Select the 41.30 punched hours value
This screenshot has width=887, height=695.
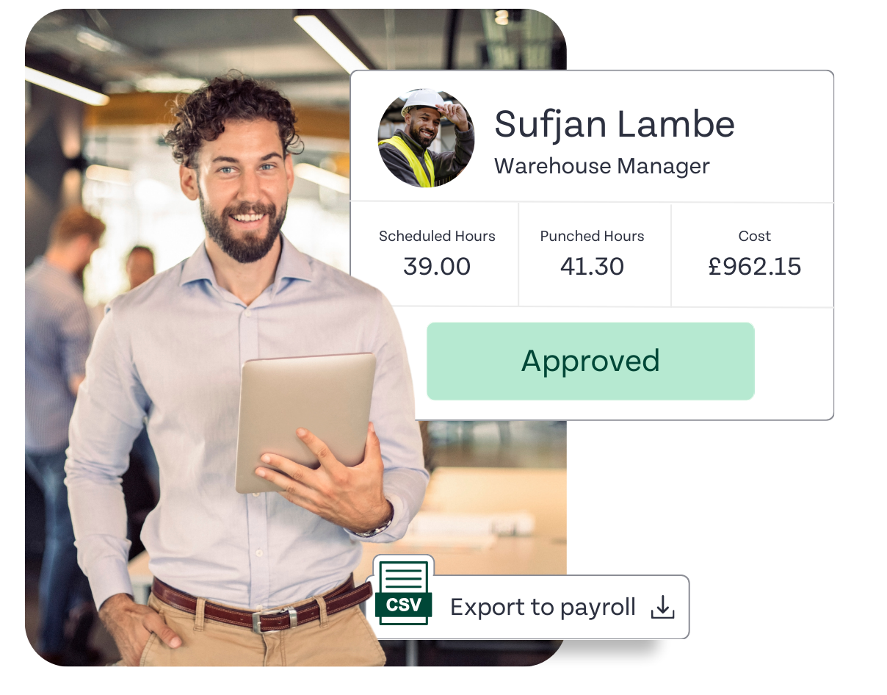click(592, 266)
